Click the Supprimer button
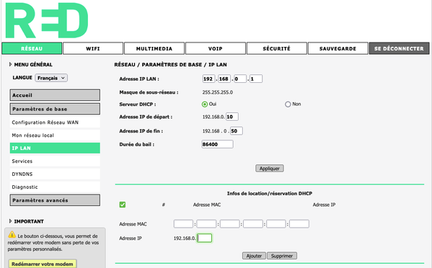432x268 pixels. point(282,256)
